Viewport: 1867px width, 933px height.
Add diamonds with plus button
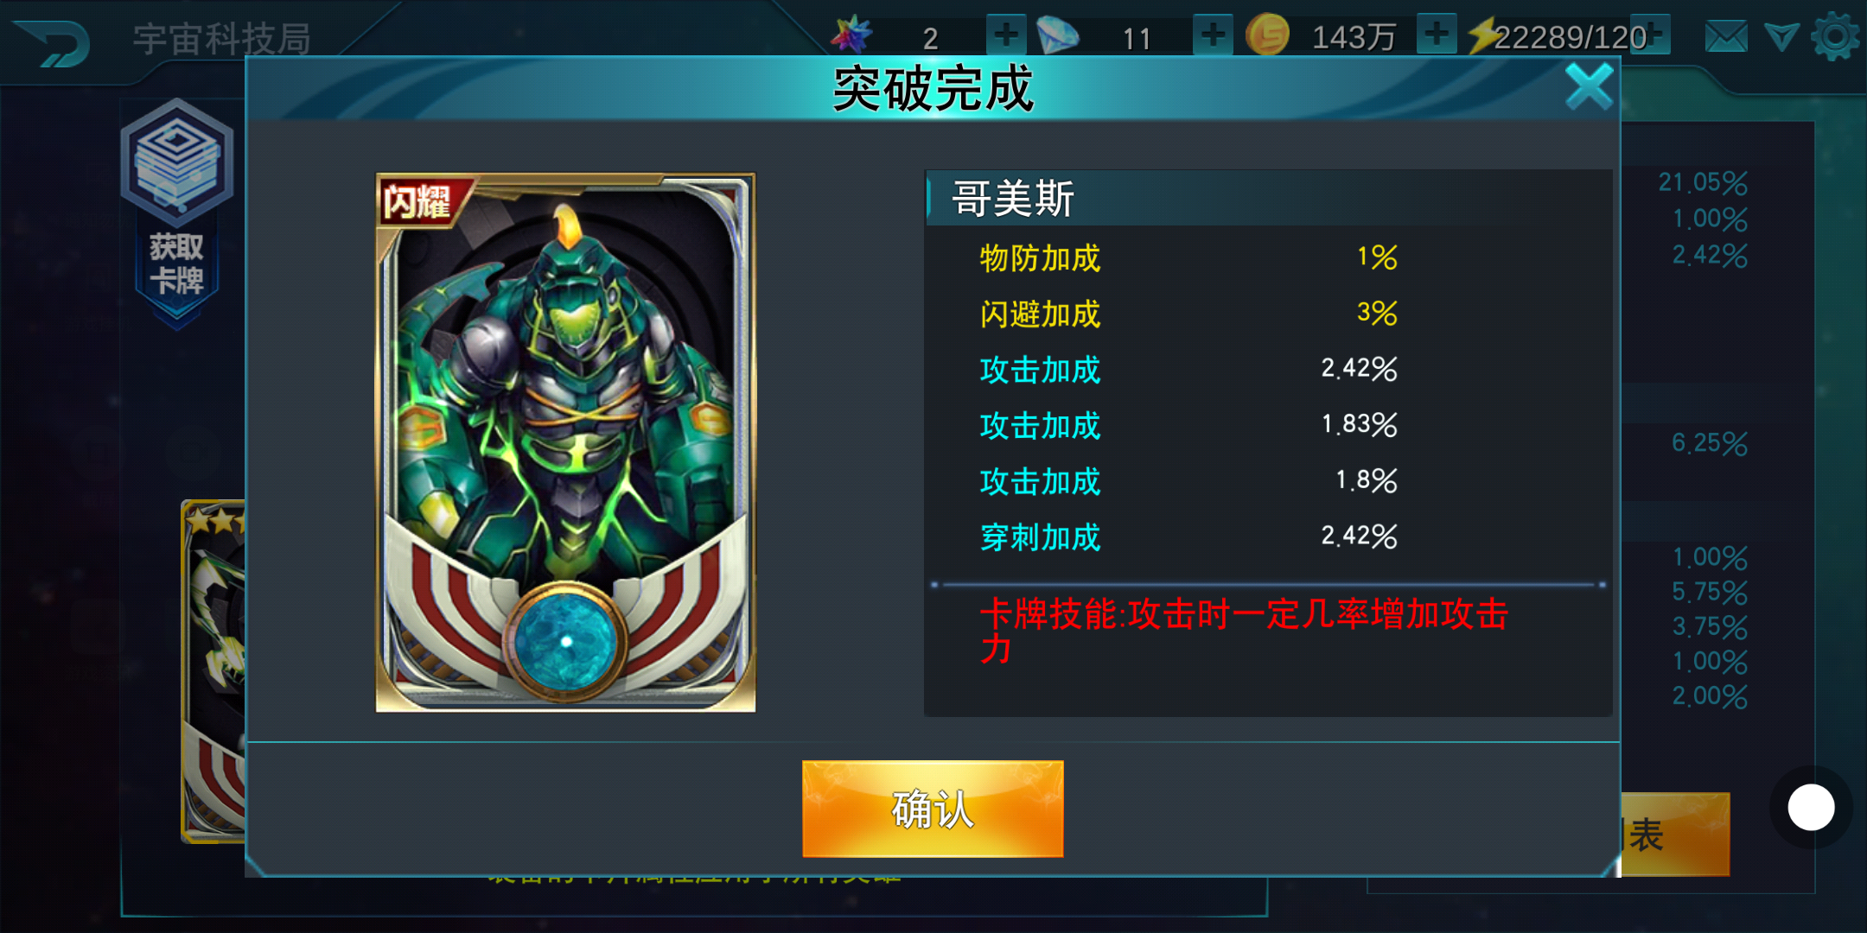pos(1213,35)
